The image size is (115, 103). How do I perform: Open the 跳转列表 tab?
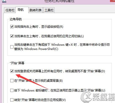pyautogui.click(x=35, y=10)
